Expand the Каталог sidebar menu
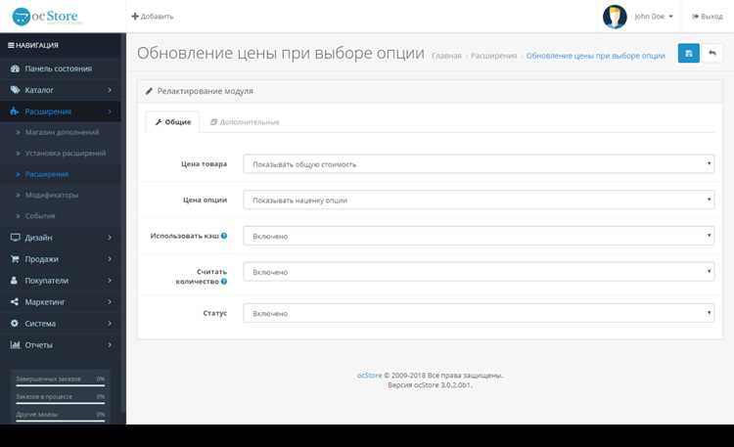 (x=61, y=90)
